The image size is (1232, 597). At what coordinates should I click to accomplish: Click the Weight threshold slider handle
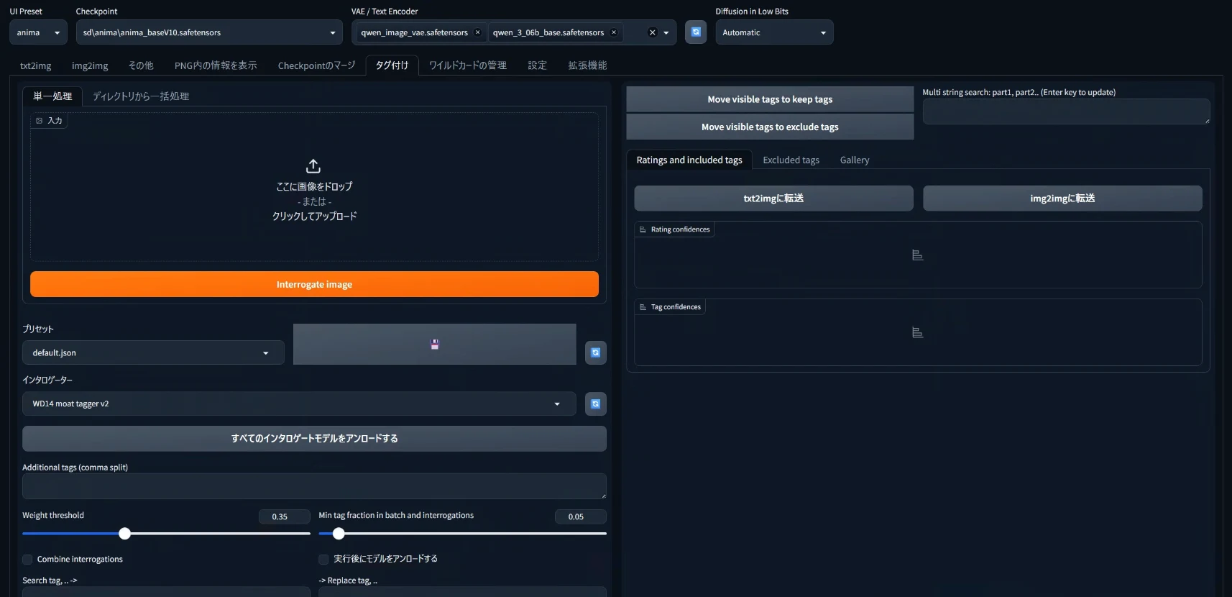click(125, 534)
